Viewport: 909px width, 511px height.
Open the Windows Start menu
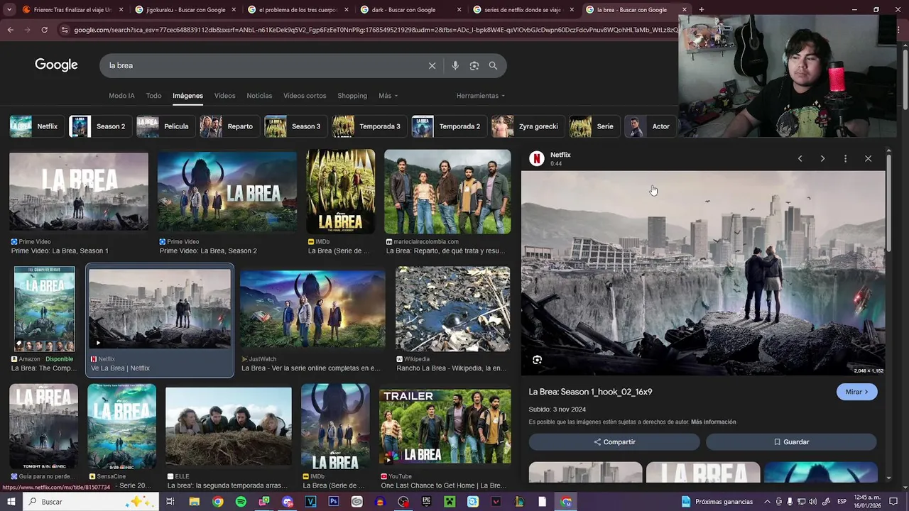click(x=11, y=502)
